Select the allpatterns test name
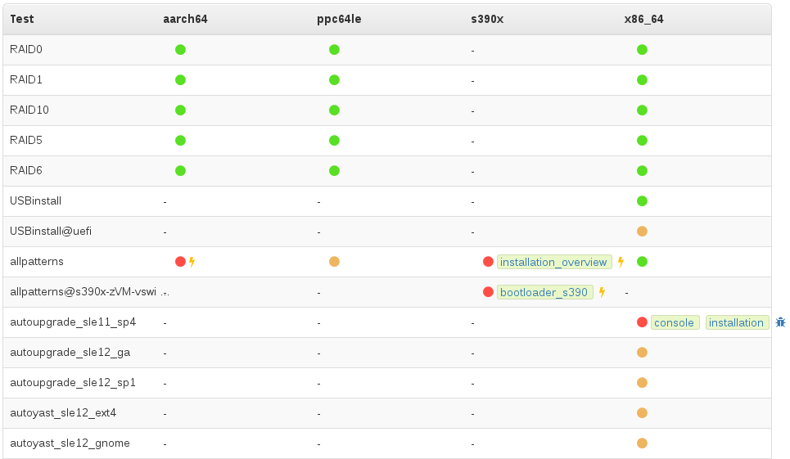Image resolution: width=790 pixels, height=459 pixels. [37, 261]
